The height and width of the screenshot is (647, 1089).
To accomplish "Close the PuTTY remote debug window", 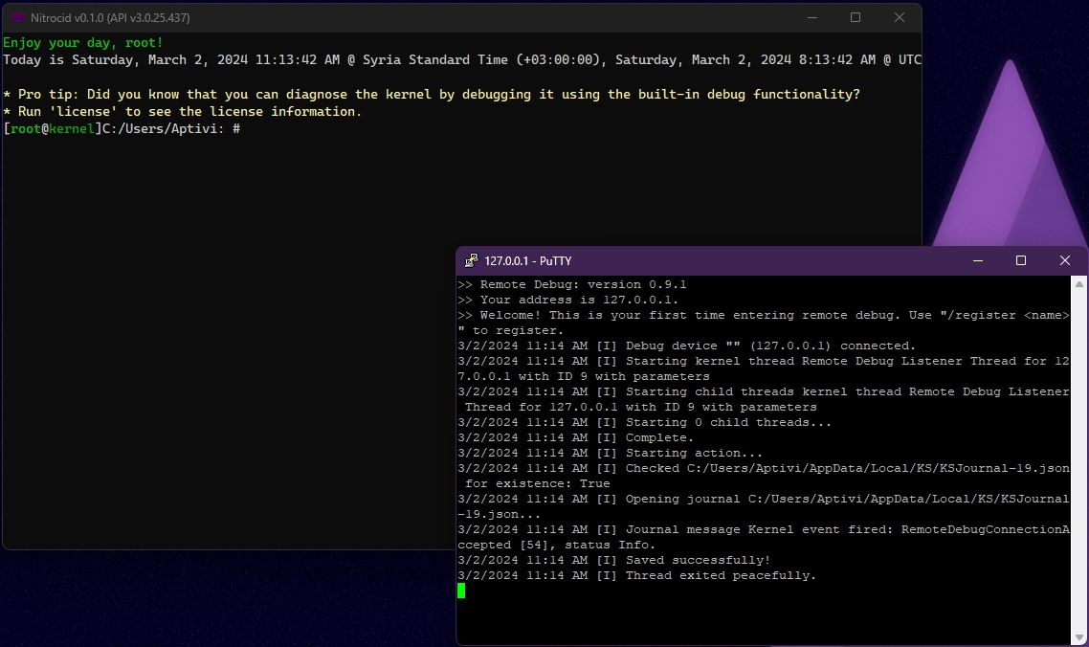I will [x=1065, y=260].
